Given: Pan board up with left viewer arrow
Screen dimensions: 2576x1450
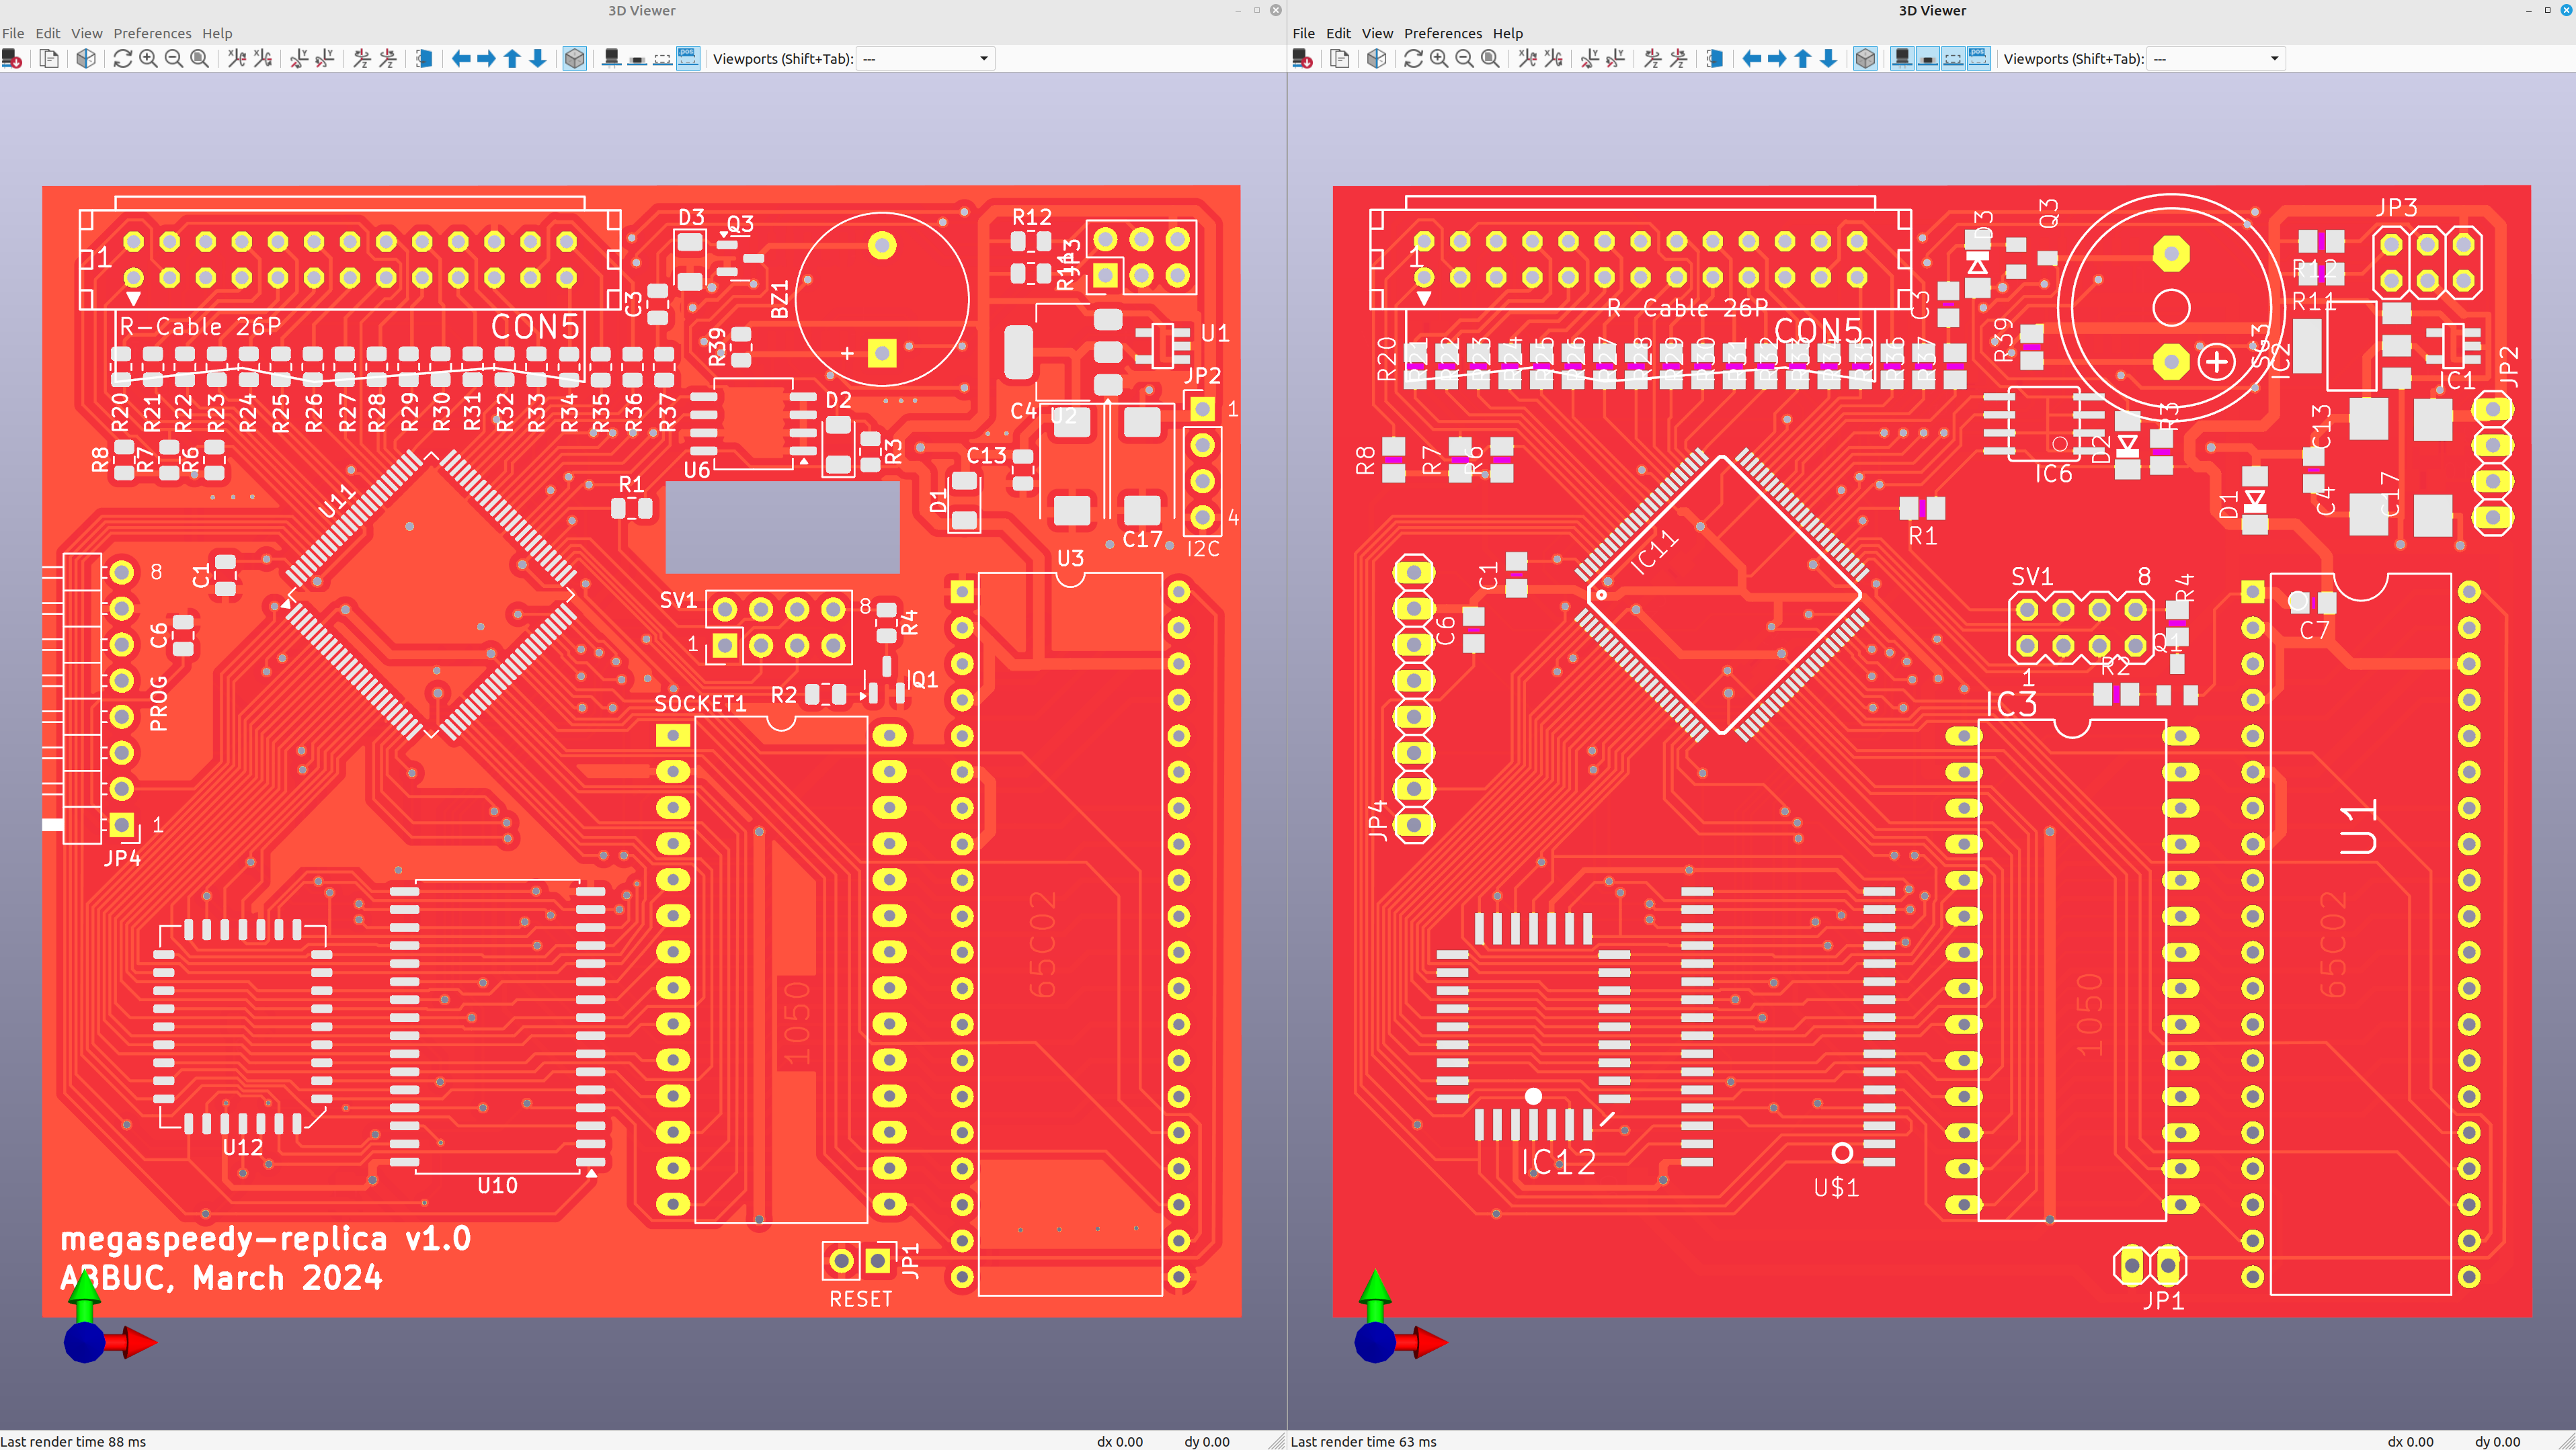Looking at the screenshot, I should tap(512, 59).
